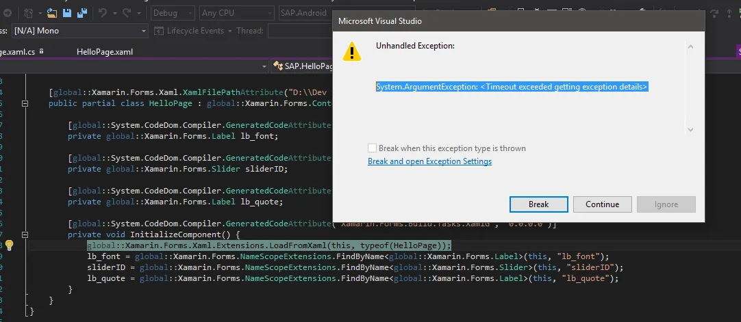
Task: Click the lb_quote FindByName assignment line
Action: click(x=353, y=278)
